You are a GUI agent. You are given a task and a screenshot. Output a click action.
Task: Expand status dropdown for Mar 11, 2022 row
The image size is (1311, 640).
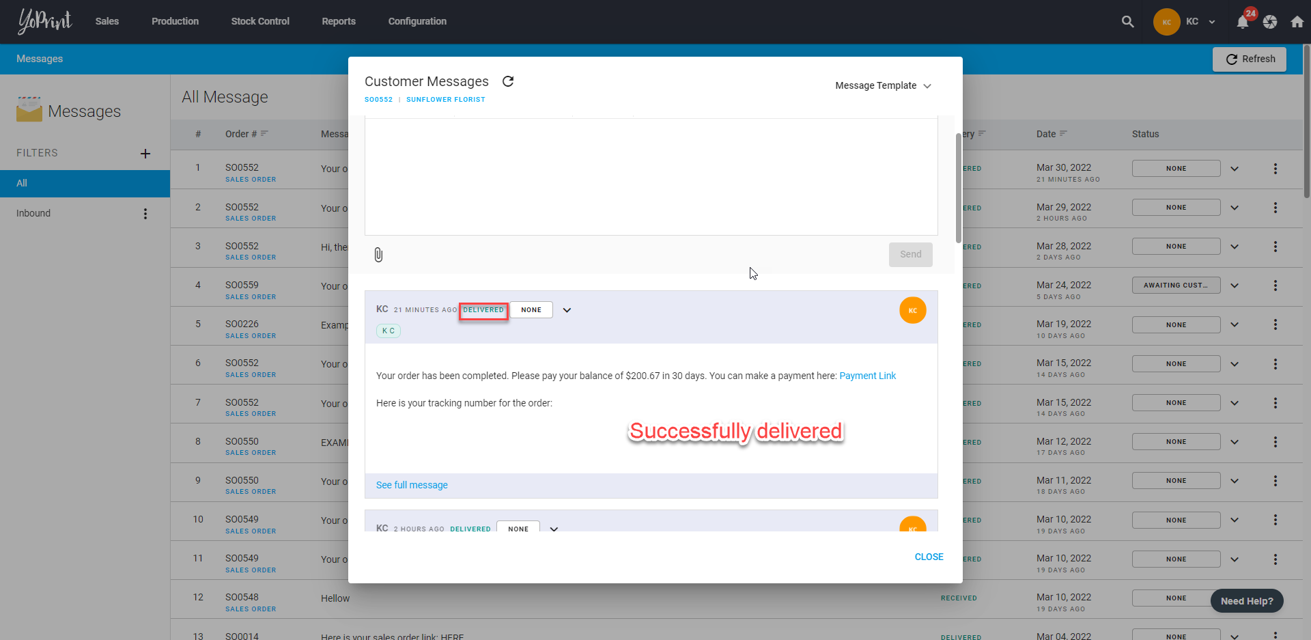[x=1235, y=481]
